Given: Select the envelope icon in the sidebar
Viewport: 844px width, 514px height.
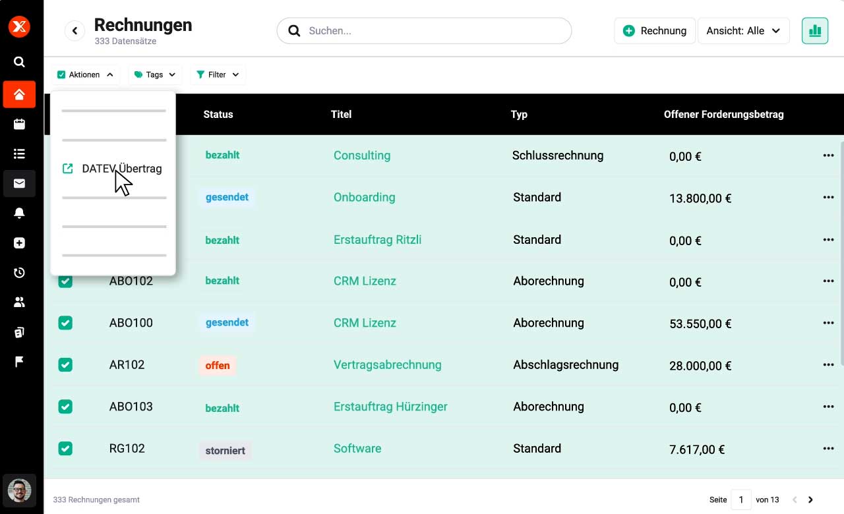Looking at the screenshot, I should pos(19,183).
